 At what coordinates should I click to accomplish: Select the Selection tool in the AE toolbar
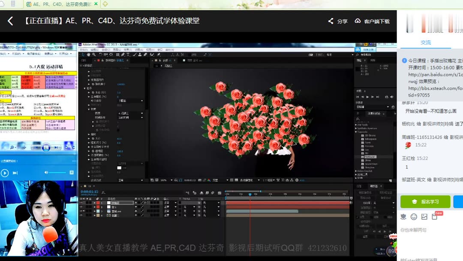click(84, 55)
